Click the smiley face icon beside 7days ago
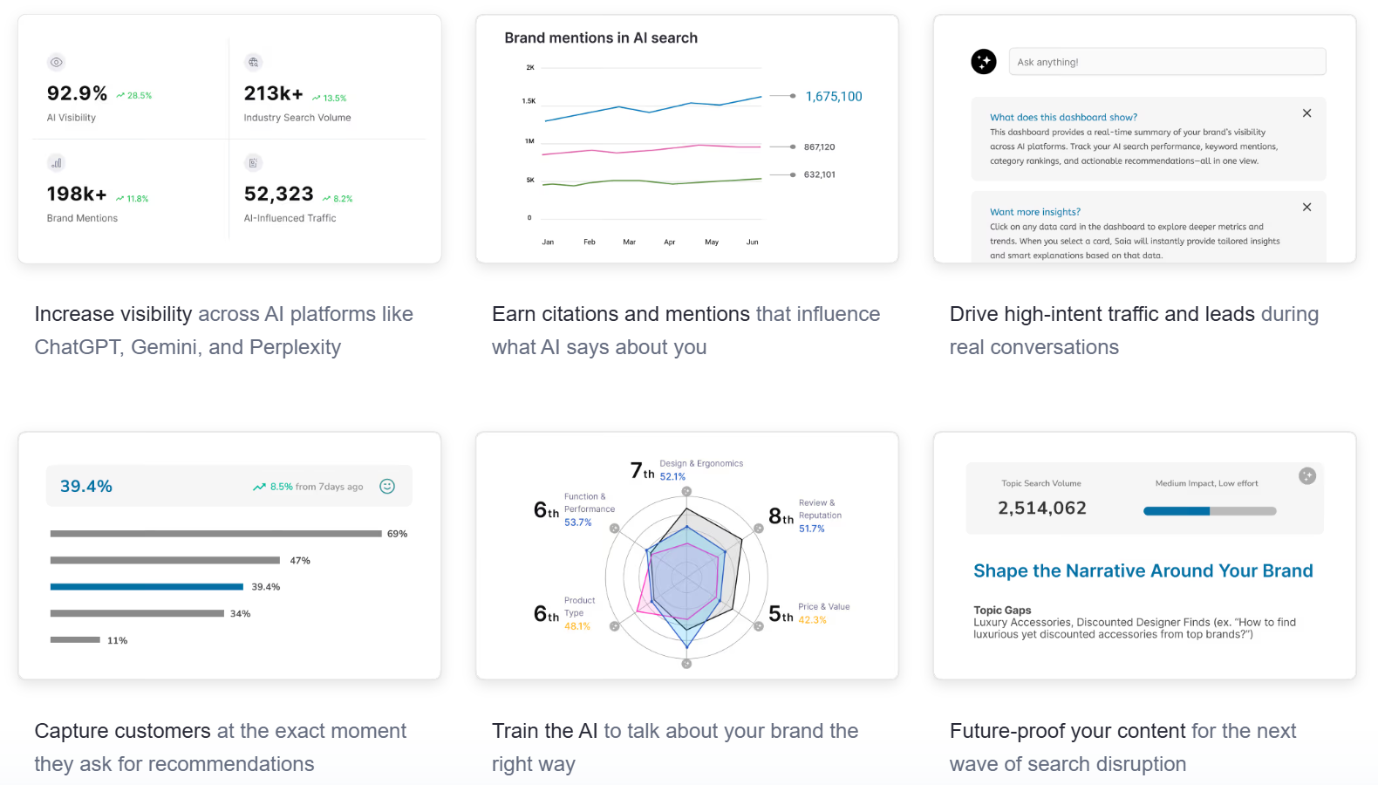 (387, 487)
